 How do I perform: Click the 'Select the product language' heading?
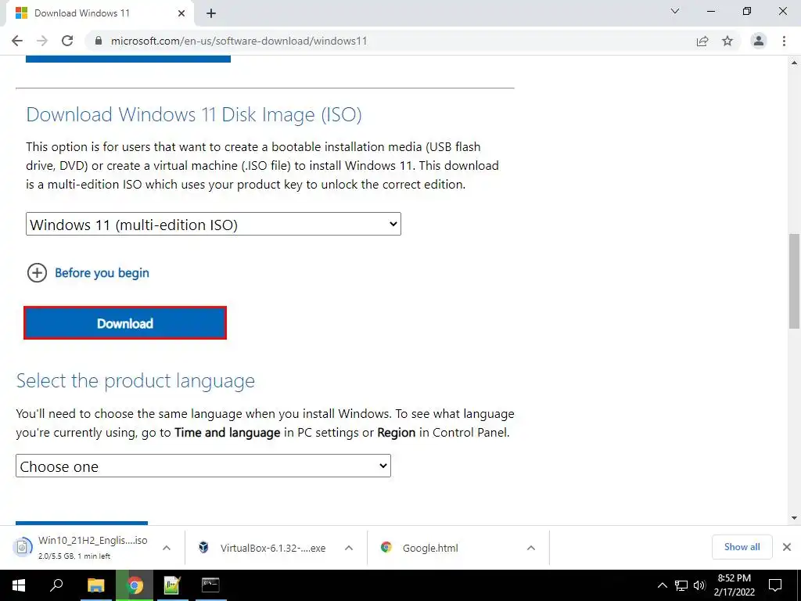click(x=135, y=381)
